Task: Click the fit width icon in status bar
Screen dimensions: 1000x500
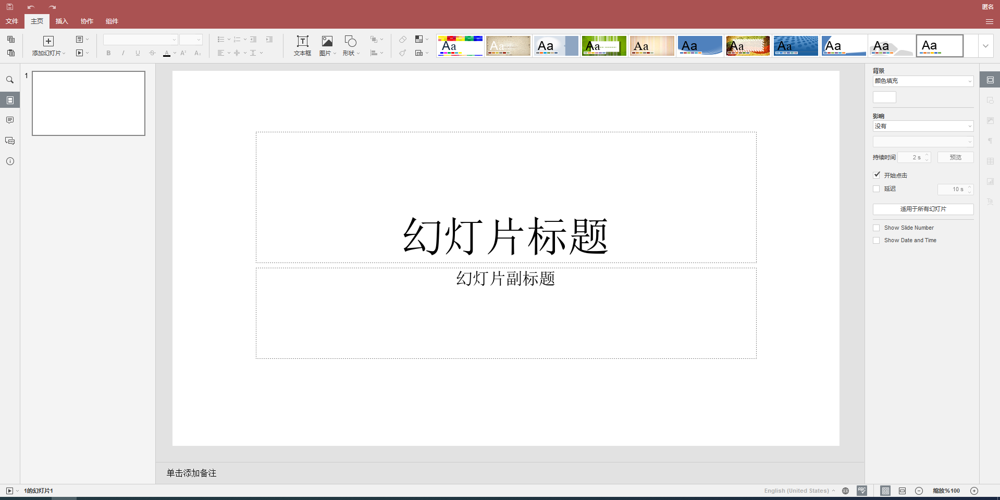Action: pos(903,491)
